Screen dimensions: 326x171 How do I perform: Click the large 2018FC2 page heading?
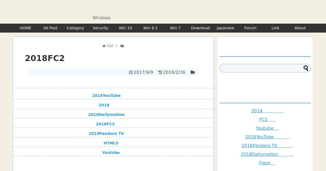click(x=45, y=58)
